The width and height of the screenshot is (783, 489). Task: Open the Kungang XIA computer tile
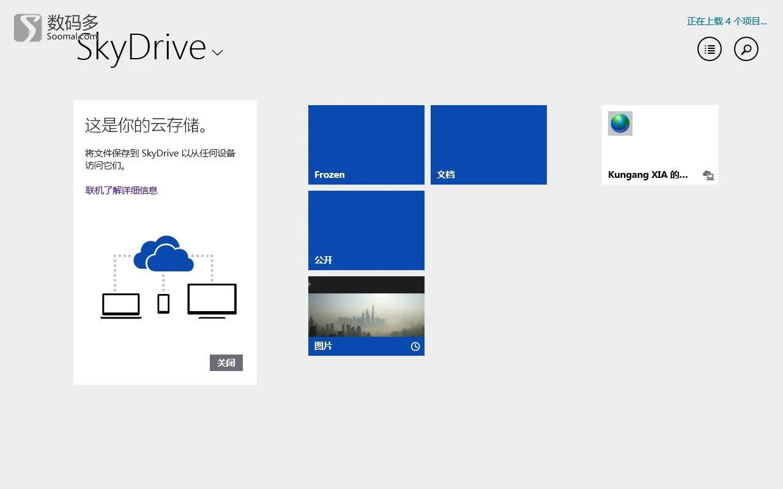click(660, 145)
